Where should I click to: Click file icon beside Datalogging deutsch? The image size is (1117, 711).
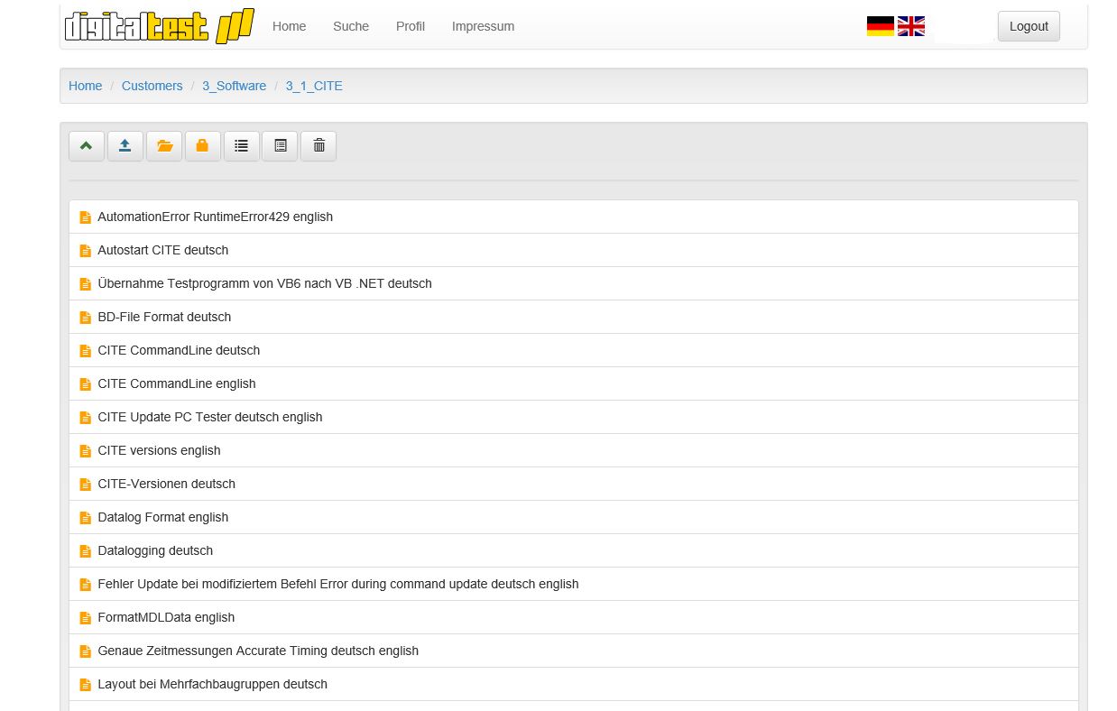coord(86,551)
